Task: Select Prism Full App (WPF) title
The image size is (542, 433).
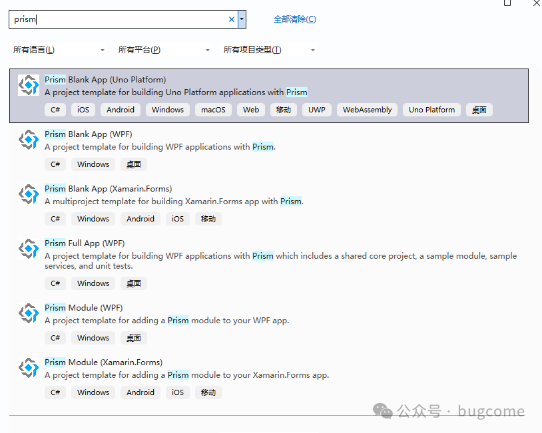Action: pyautogui.click(x=85, y=243)
